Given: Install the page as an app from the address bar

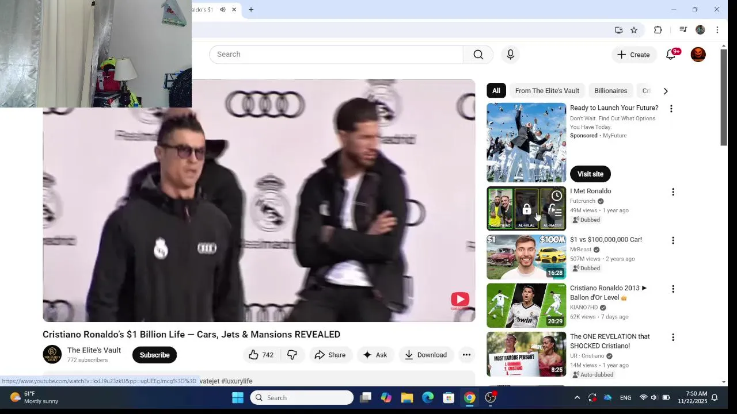Looking at the screenshot, I should coord(618,30).
